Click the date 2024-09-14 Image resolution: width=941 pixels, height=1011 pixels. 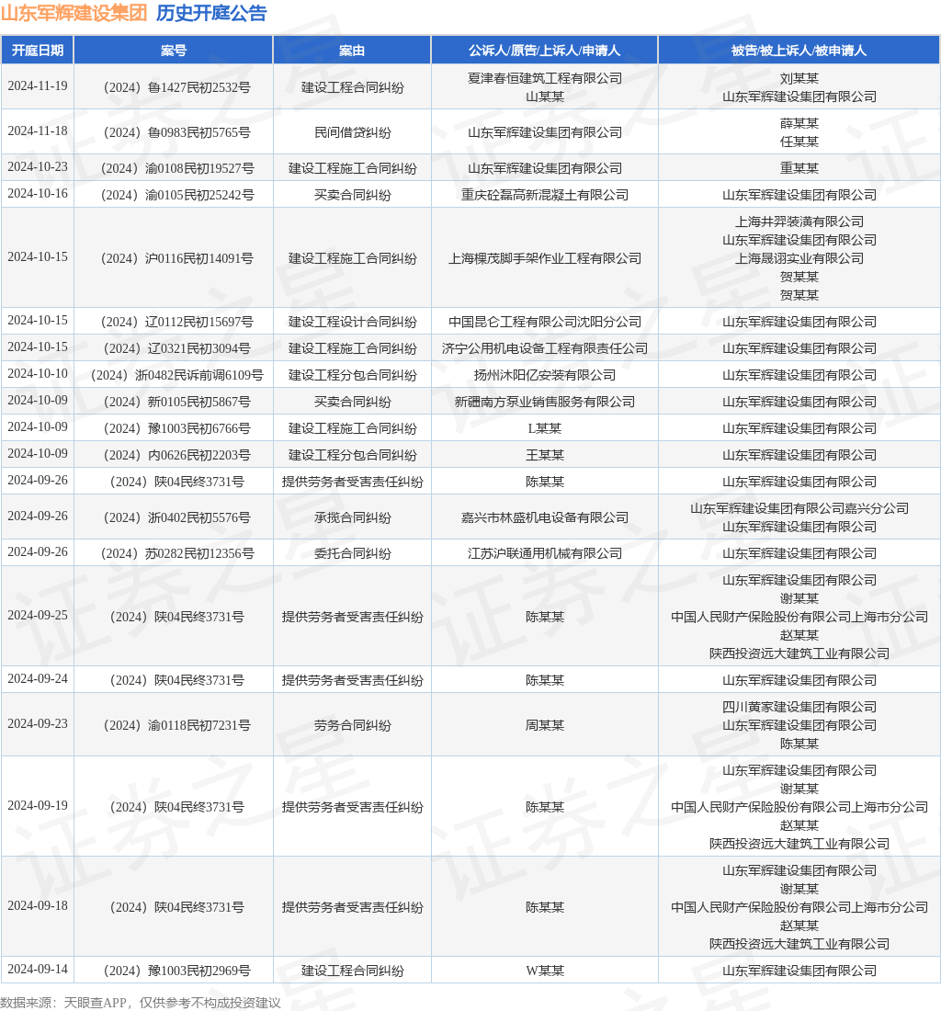tap(38, 969)
